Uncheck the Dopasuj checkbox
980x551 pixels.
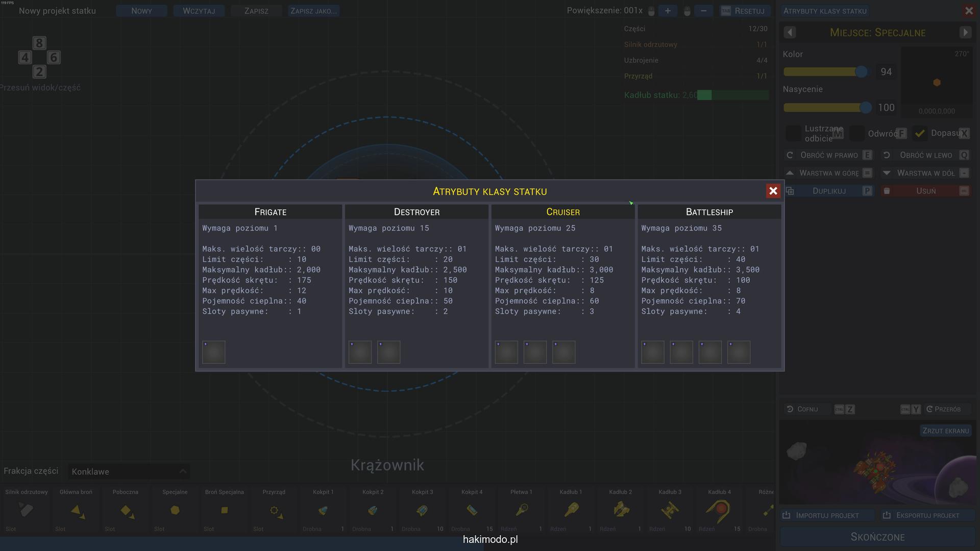[920, 134]
